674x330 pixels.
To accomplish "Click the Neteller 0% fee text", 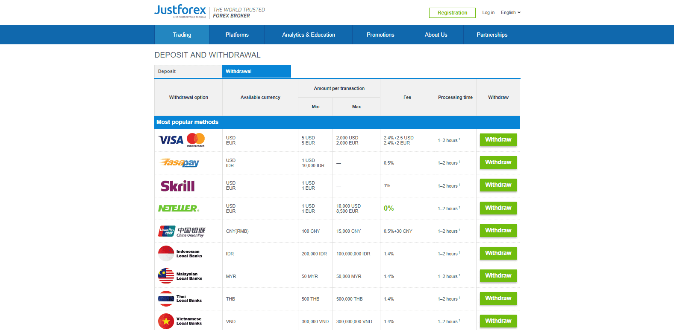I will tap(389, 208).
